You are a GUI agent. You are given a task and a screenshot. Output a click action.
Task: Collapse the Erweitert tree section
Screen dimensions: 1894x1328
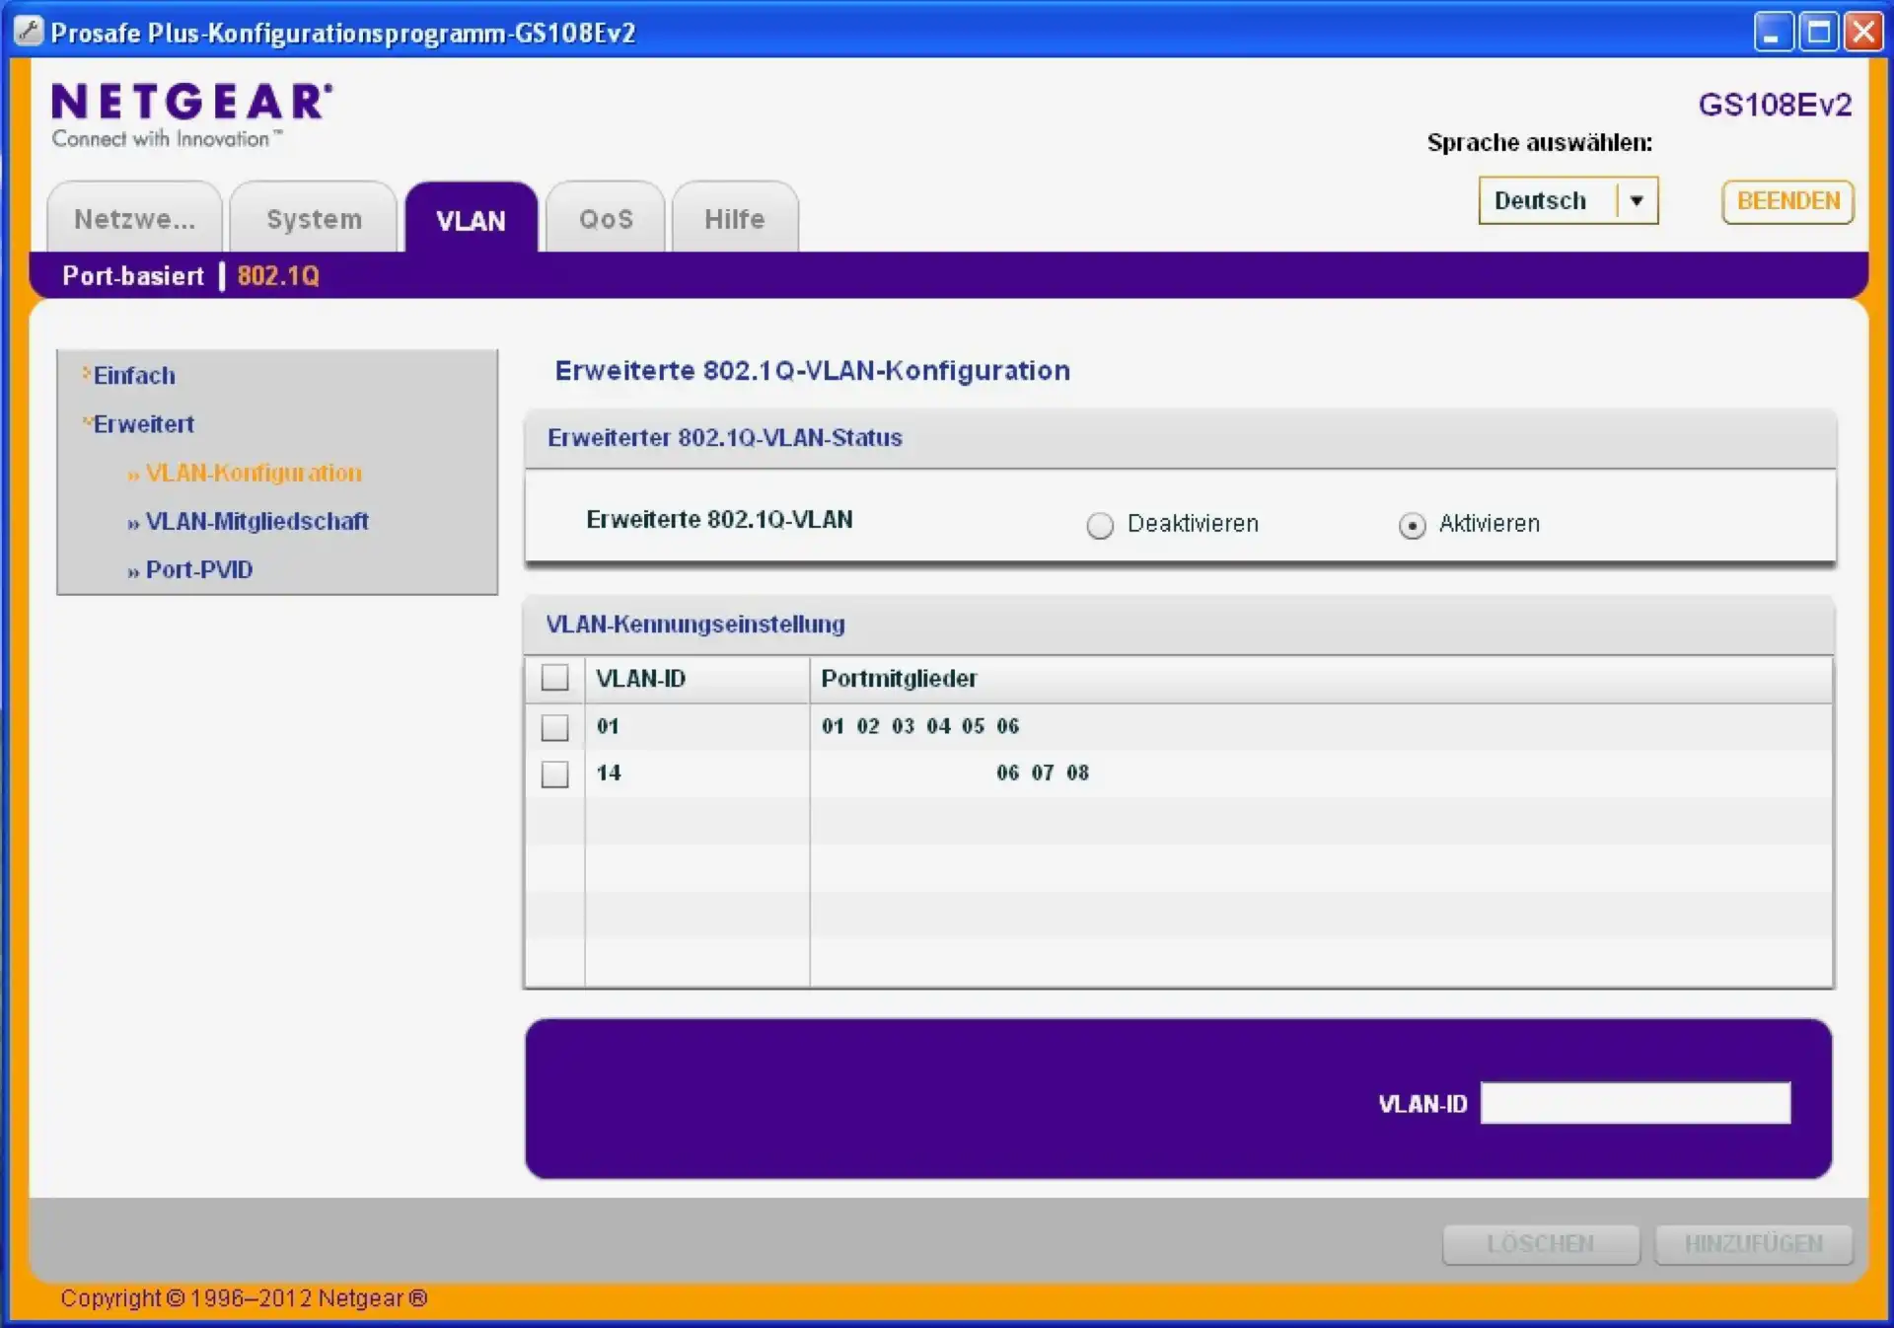(142, 424)
